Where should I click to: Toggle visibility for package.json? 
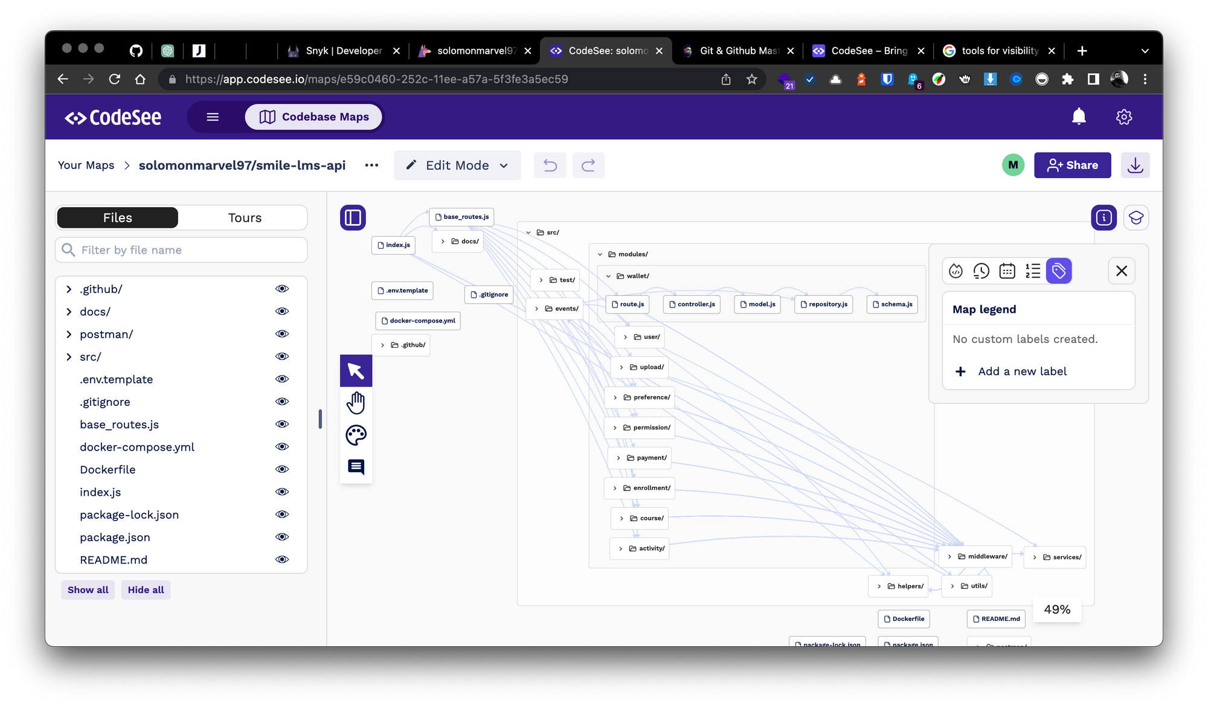(x=282, y=536)
